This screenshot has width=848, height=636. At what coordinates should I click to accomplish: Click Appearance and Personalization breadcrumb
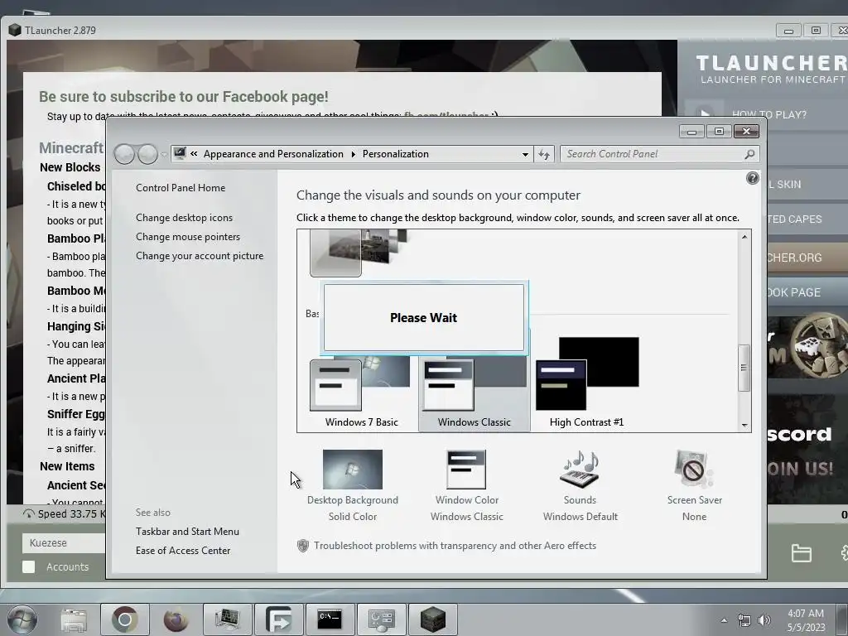pos(273,154)
